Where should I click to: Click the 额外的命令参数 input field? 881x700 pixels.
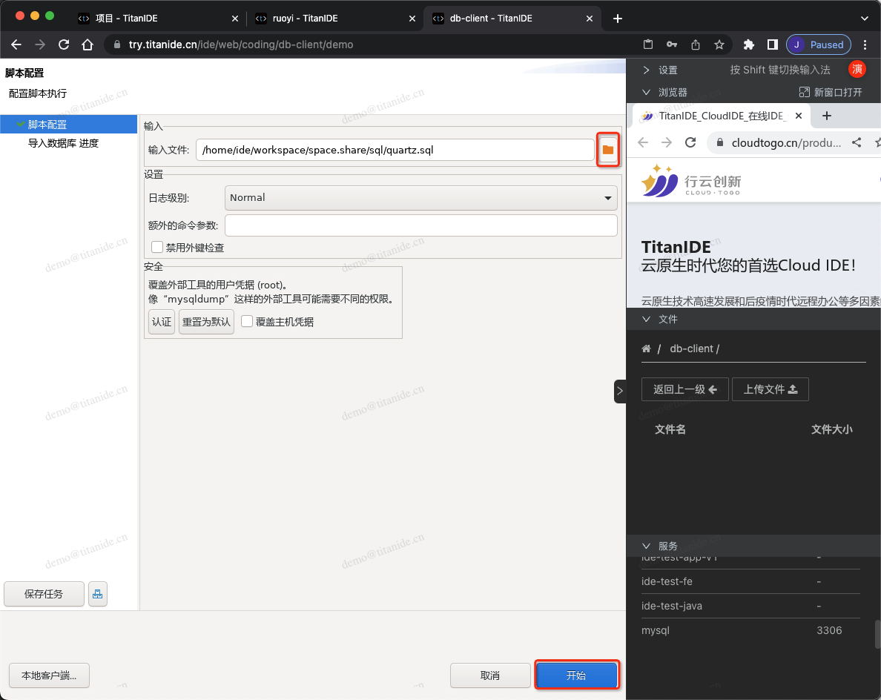420,225
